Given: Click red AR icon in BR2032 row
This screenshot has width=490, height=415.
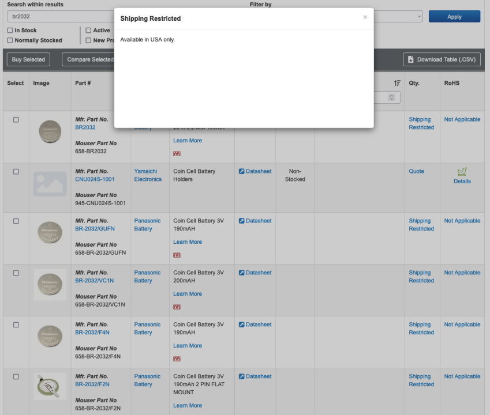Looking at the screenshot, I should [x=177, y=154].
